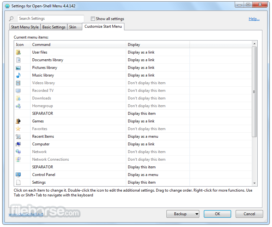Click the Downloads folder icon
The image size is (272, 227).
click(x=18, y=98)
